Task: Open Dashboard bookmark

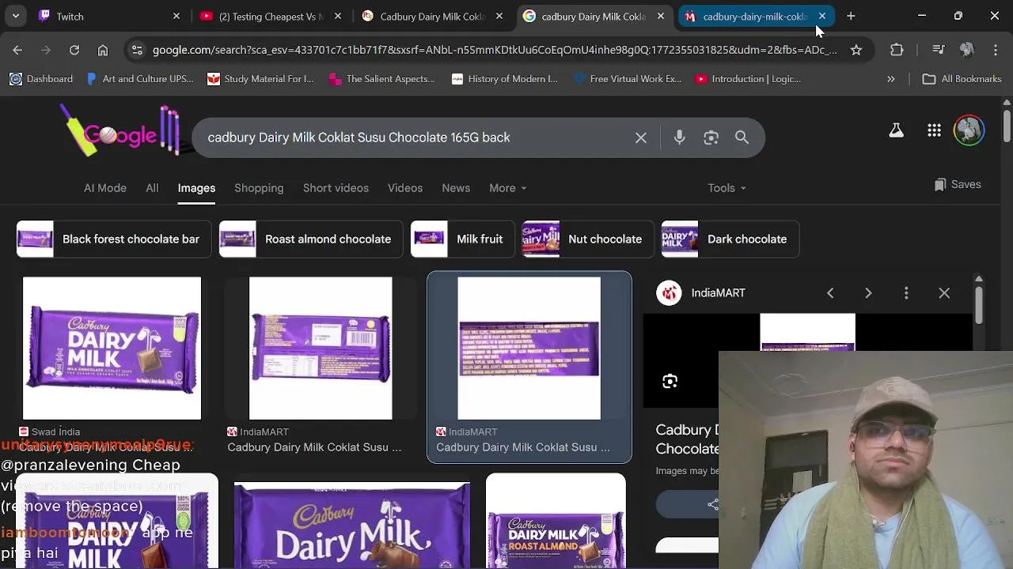Action: click(x=41, y=79)
